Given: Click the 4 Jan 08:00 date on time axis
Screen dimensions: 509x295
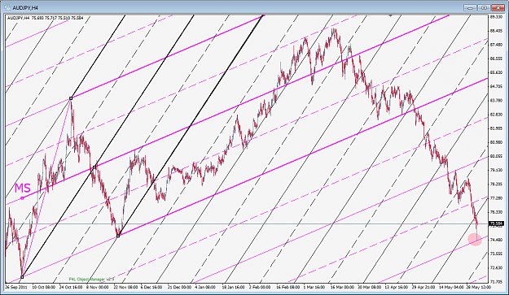Looking at the screenshot, I should (x=206, y=287).
